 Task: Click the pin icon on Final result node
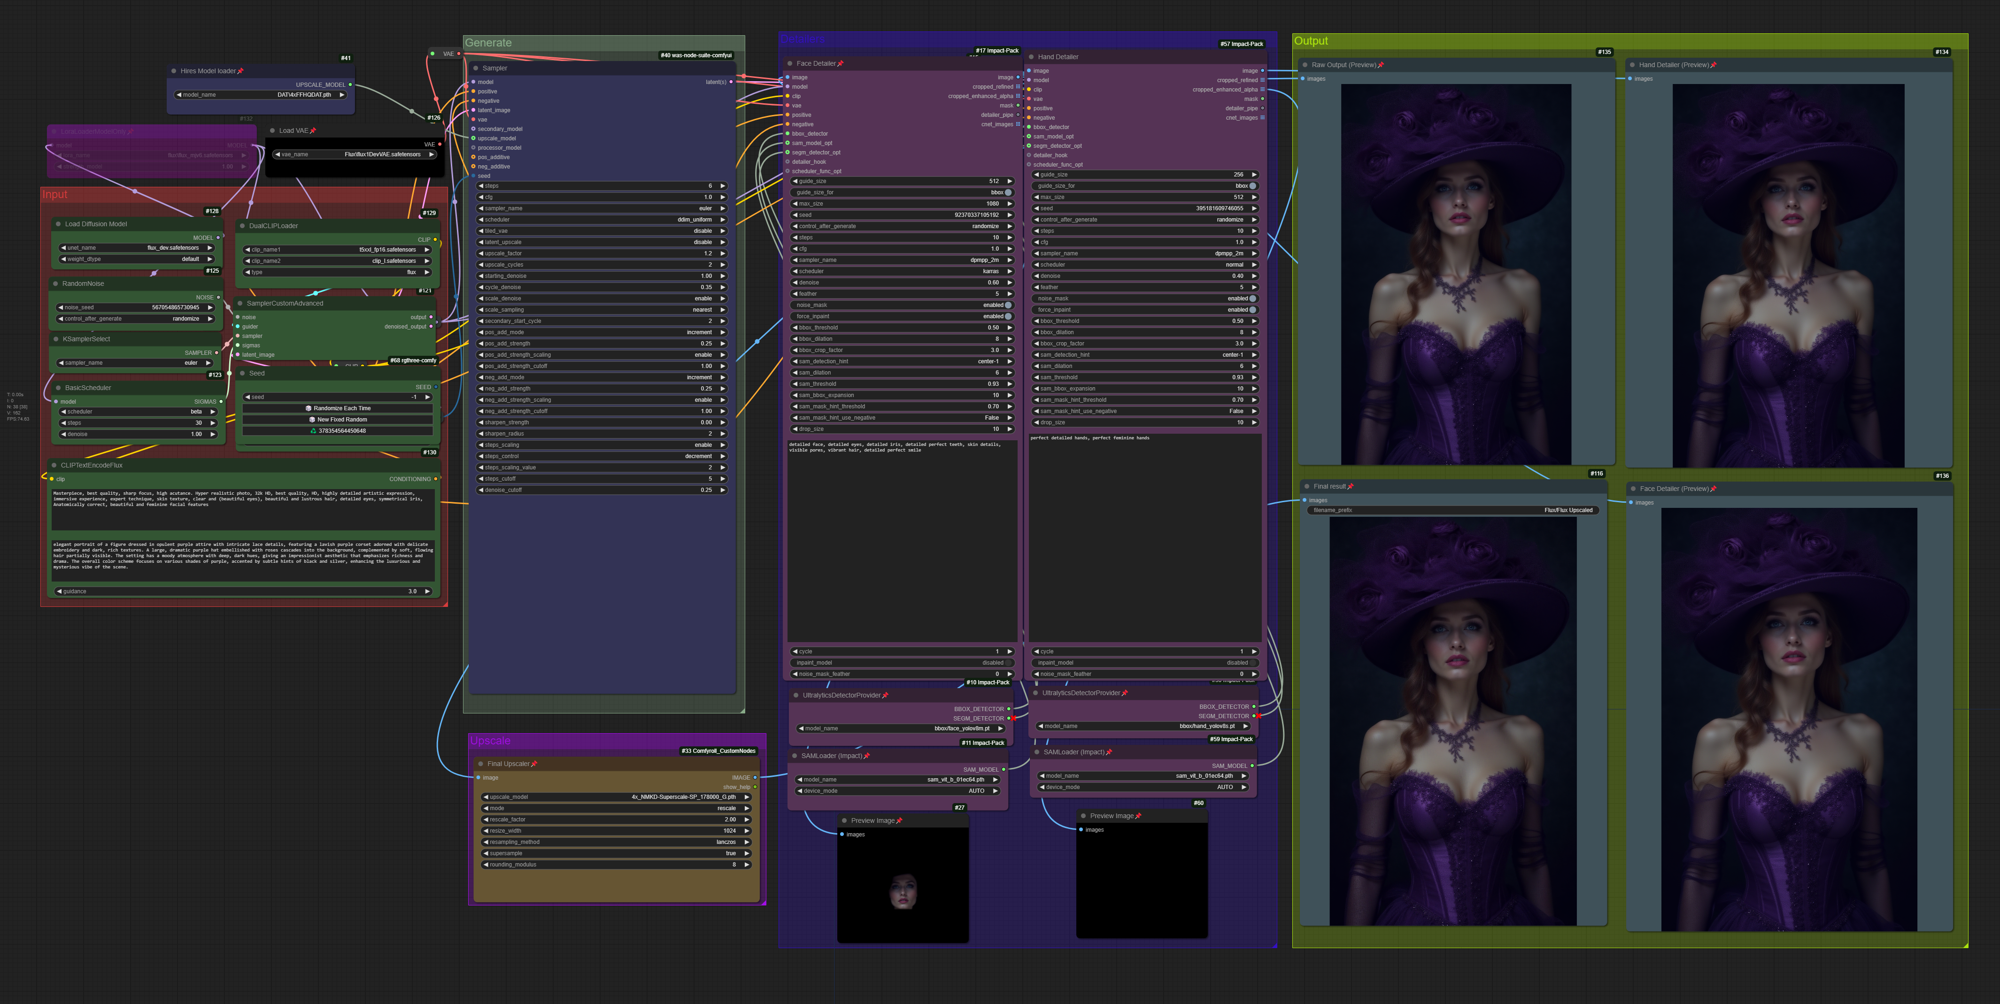point(1350,486)
